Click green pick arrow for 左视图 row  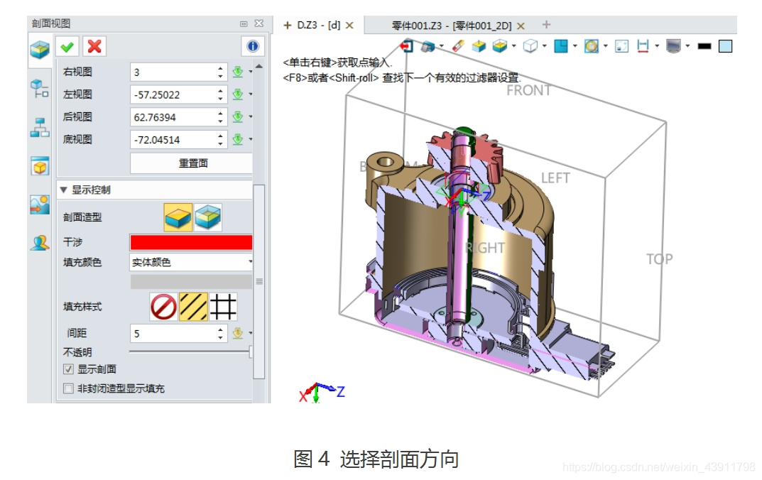click(x=238, y=94)
